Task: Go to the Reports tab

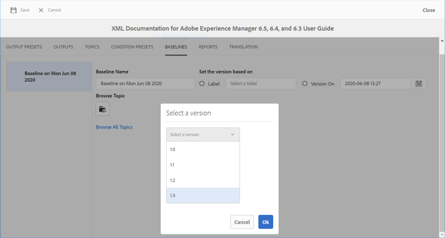Action: [x=208, y=47]
